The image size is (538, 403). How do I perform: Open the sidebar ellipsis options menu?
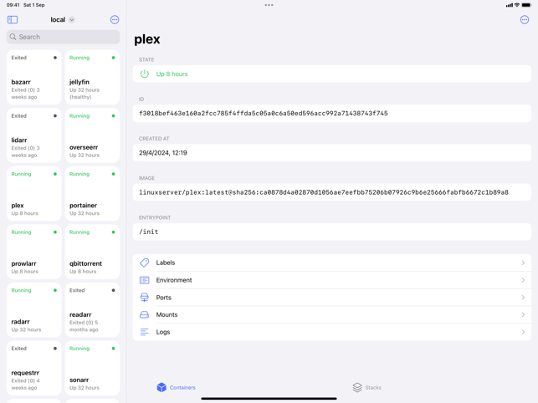[115, 19]
